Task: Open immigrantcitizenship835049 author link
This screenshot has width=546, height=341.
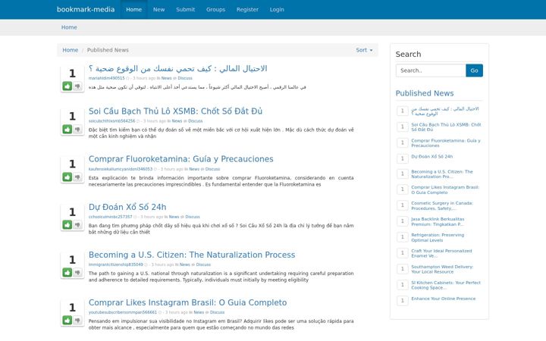Action: 115,264
